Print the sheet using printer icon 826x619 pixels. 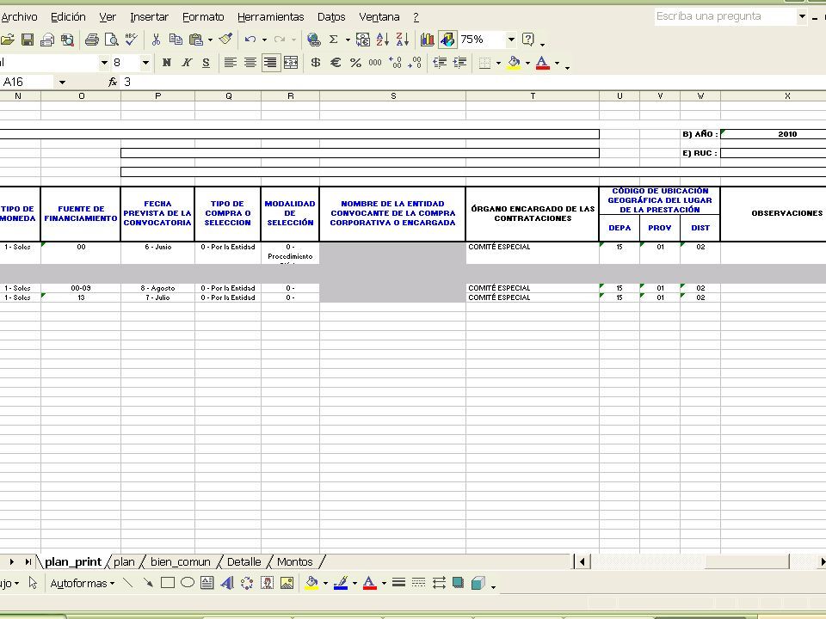(x=92, y=40)
